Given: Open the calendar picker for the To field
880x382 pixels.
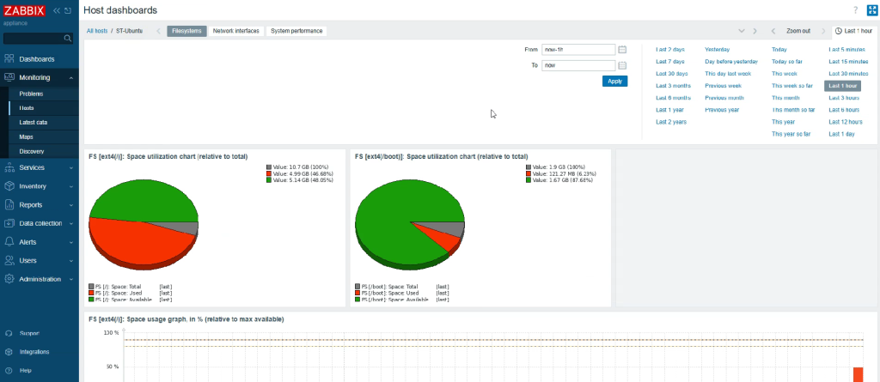Looking at the screenshot, I should pos(622,65).
